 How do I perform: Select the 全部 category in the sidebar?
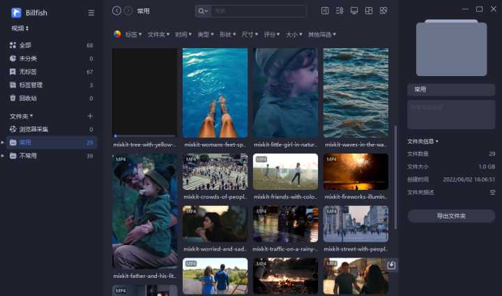pyautogui.click(x=51, y=45)
